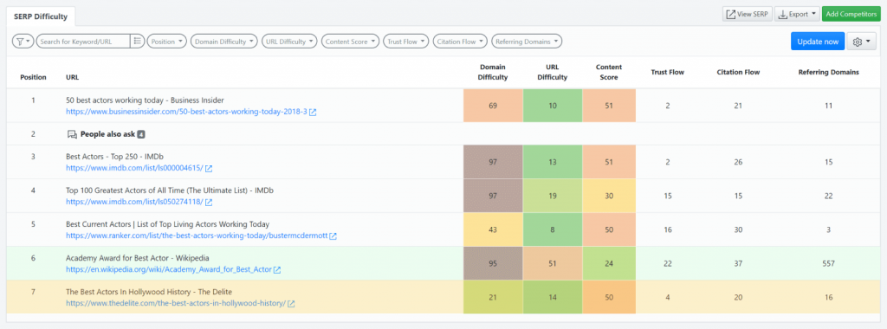Open Business Insider link external icon
The width and height of the screenshot is (887, 329).
[x=313, y=112]
